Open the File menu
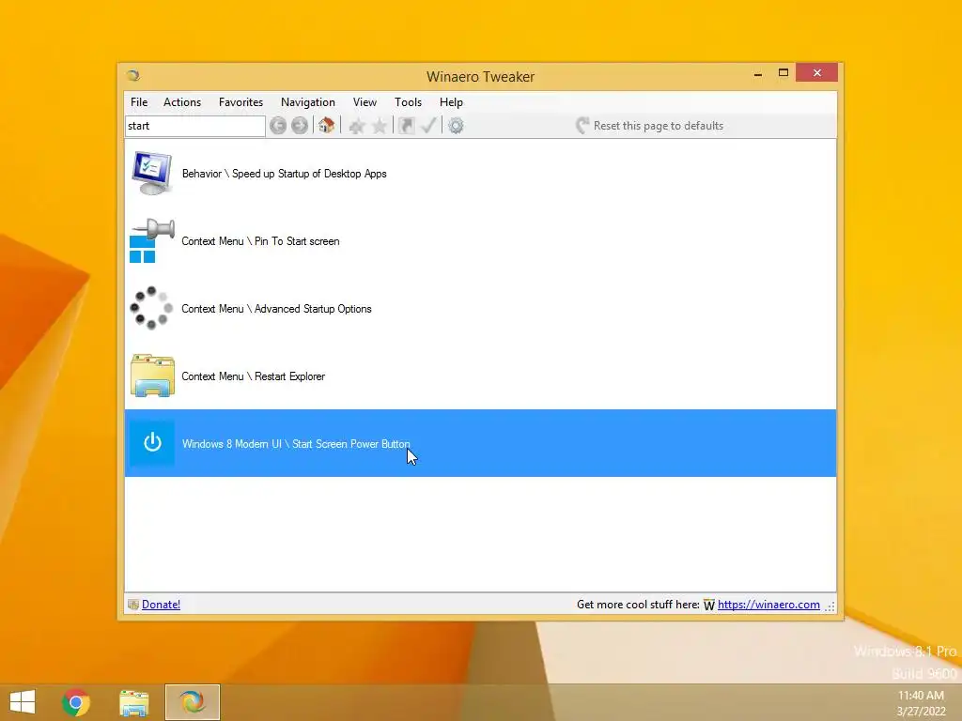 139,102
